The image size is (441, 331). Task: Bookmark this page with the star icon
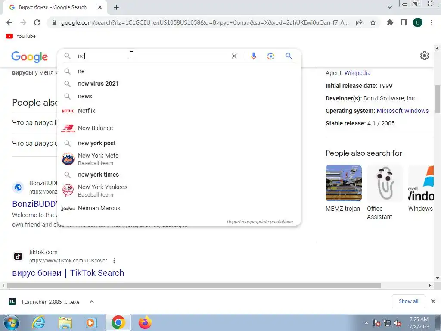tap(373, 22)
